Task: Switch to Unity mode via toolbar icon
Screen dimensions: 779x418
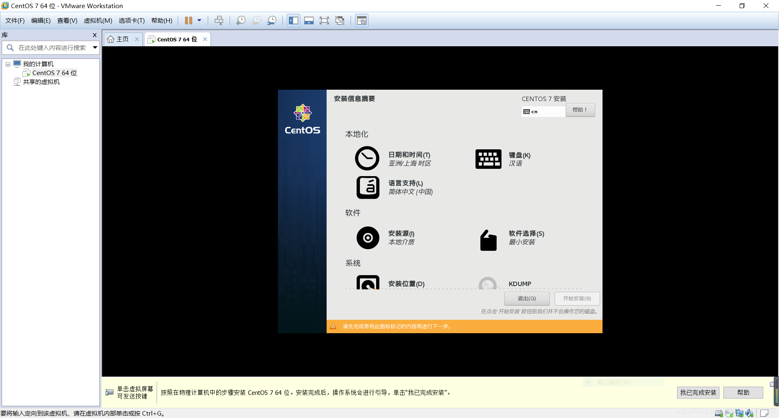Action: (340, 20)
